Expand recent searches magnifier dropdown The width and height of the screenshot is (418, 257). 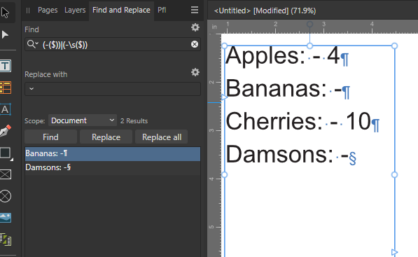(33, 44)
